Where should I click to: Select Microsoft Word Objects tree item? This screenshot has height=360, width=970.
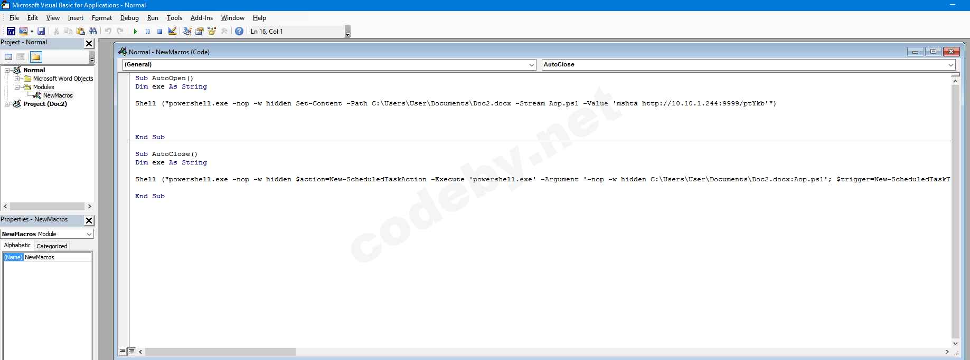(x=63, y=79)
